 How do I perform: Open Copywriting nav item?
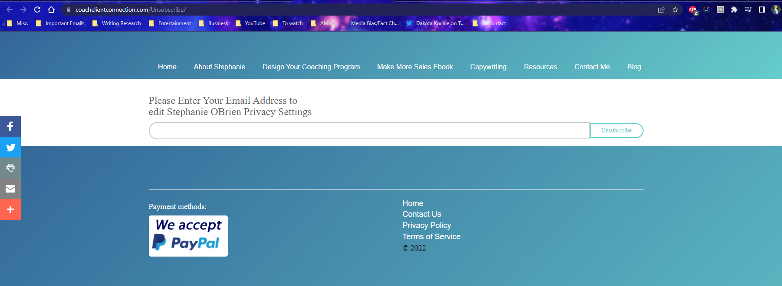tap(488, 67)
